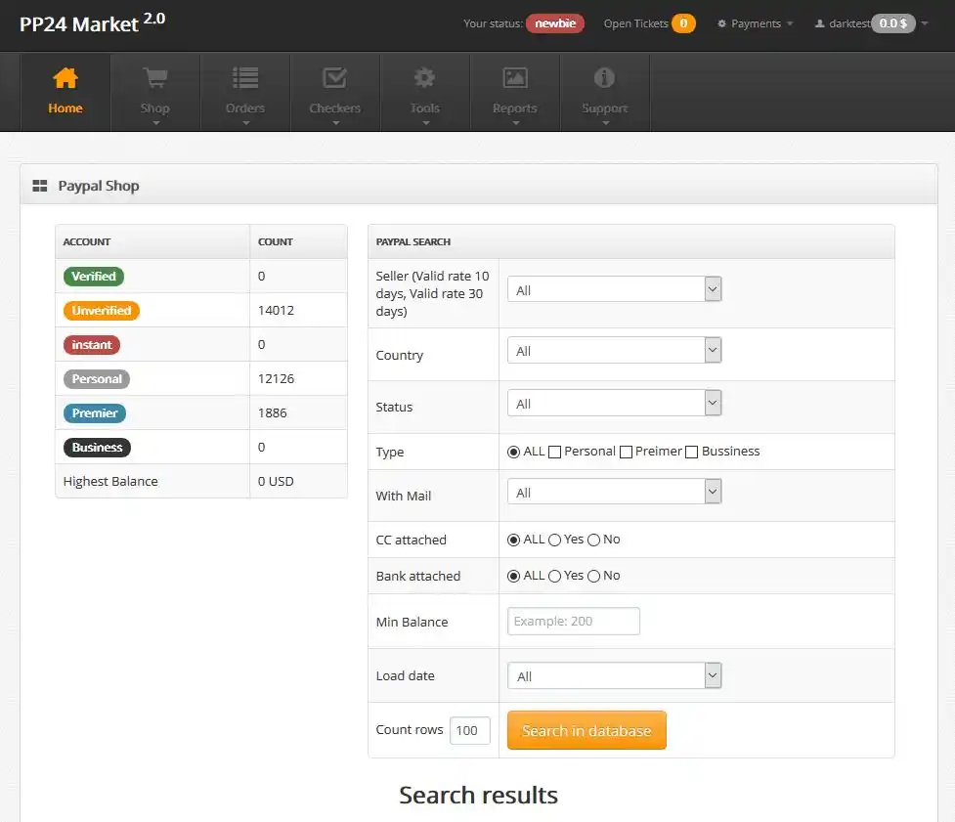Open the Tools gear icon
Screen dimensions: 955x822
pyautogui.click(x=424, y=78)
